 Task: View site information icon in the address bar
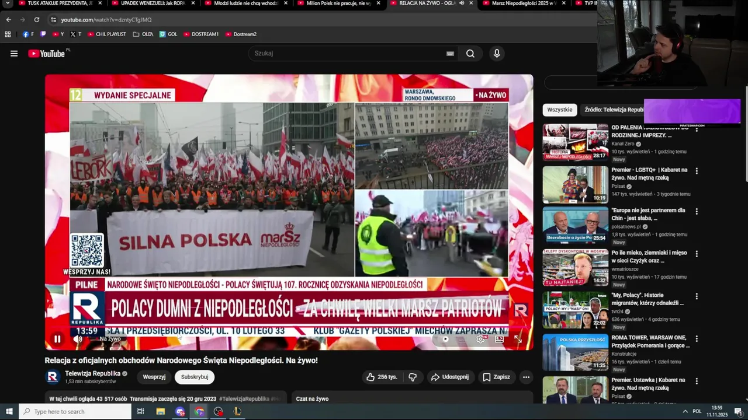pyautogui.click(x=54, y=20)
